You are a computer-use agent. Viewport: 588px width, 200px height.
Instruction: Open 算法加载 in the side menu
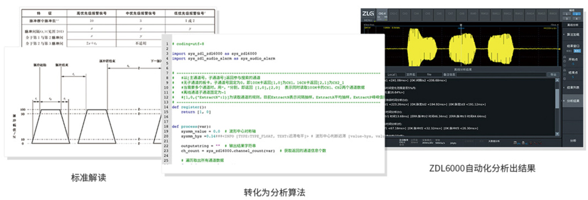coord(573,34)
